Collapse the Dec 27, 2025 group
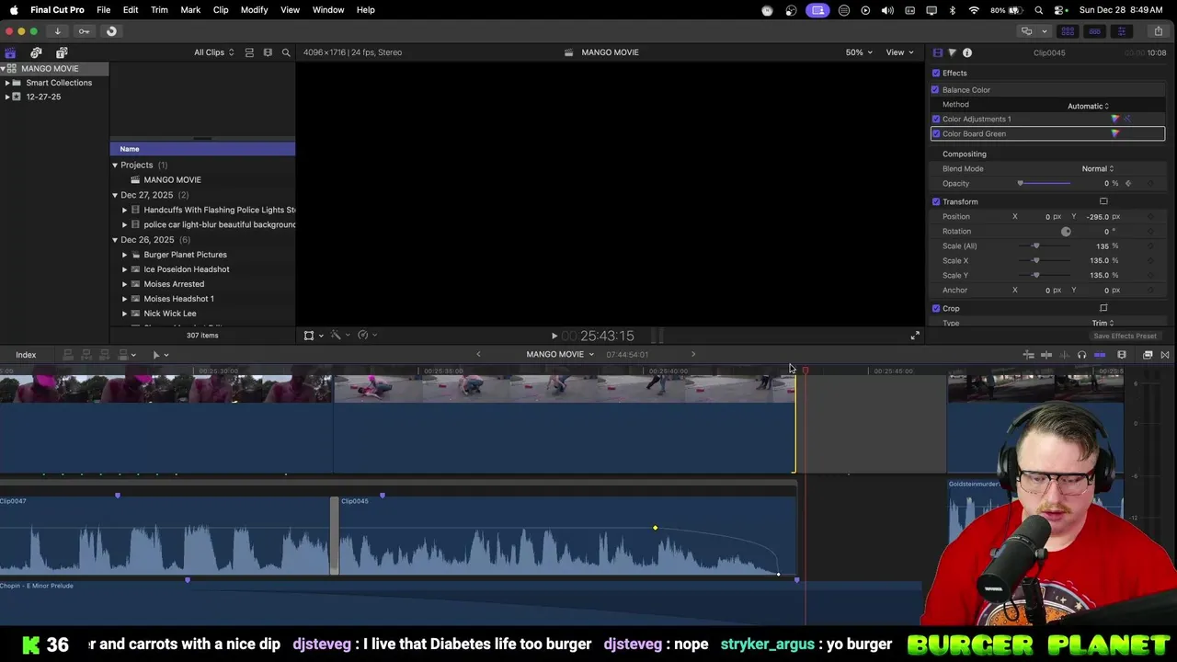The width and height of the screenshot is (1177, 662). [x=115, y=195]
